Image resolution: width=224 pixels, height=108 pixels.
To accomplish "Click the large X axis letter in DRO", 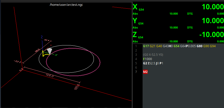I will (x=135, y=7).
